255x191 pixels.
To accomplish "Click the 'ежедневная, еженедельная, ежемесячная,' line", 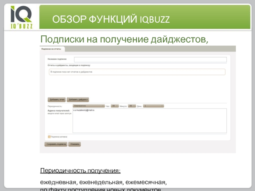I will (103, 182).
